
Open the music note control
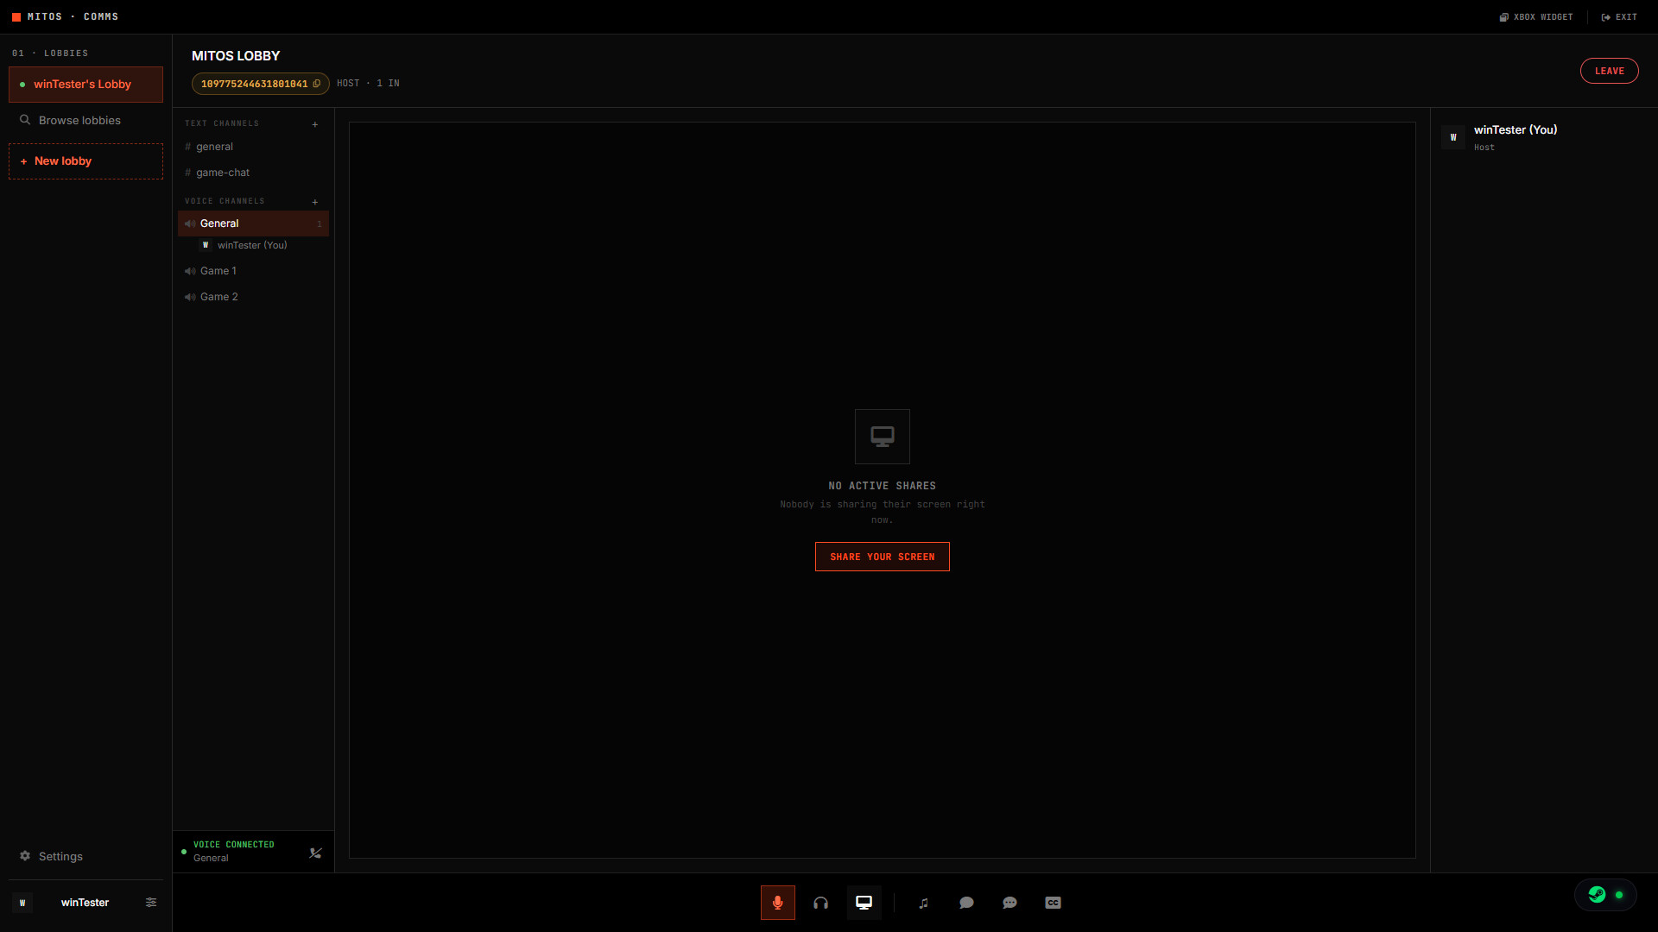point(924,903)
